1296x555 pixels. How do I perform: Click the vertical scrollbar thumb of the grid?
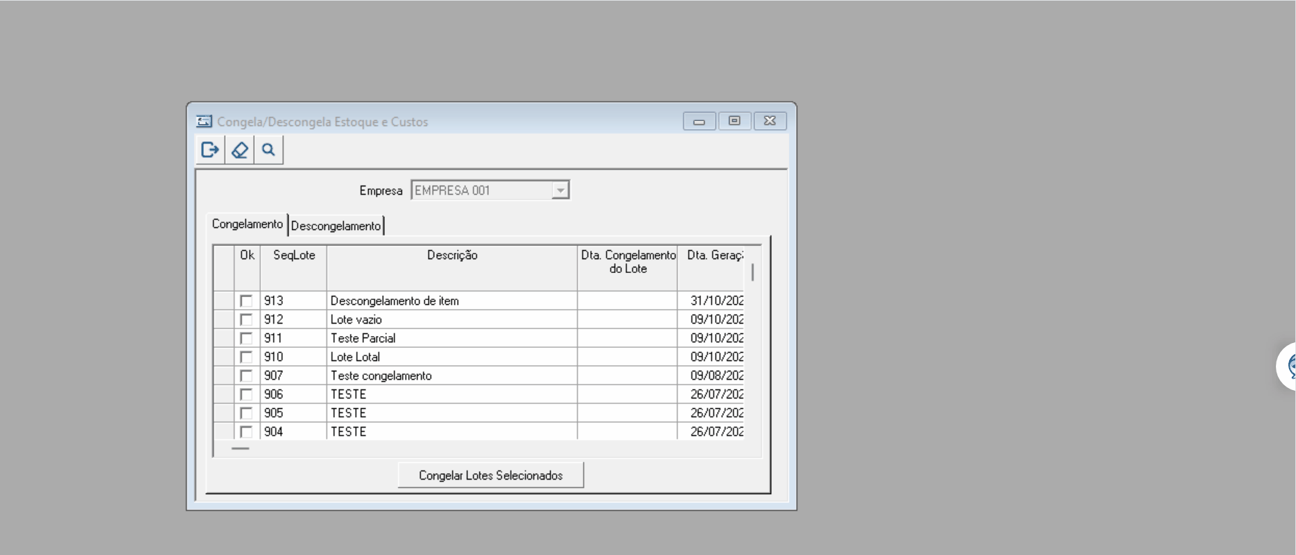point(753,272)
